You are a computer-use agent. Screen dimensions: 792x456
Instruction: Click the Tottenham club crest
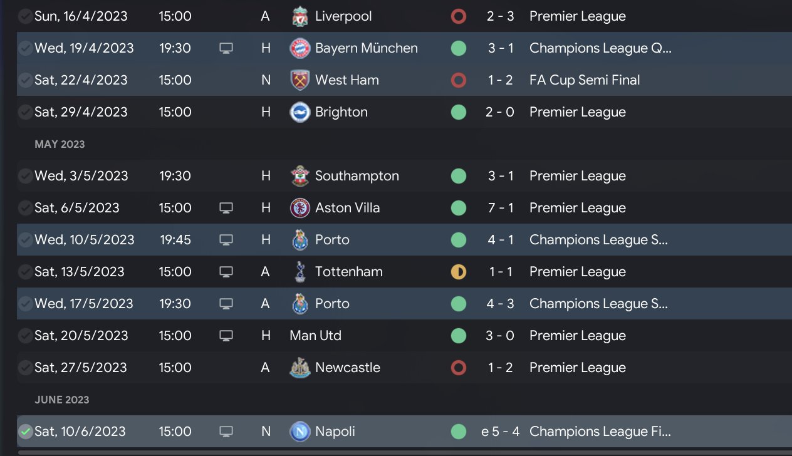point(300,272)
